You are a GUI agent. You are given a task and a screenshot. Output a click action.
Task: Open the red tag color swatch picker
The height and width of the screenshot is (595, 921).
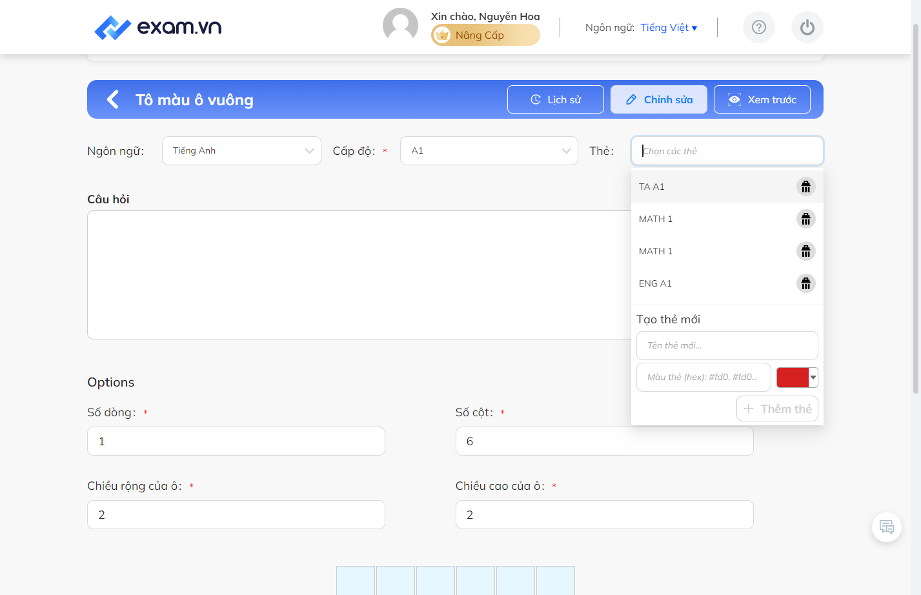tap(797, 378)
